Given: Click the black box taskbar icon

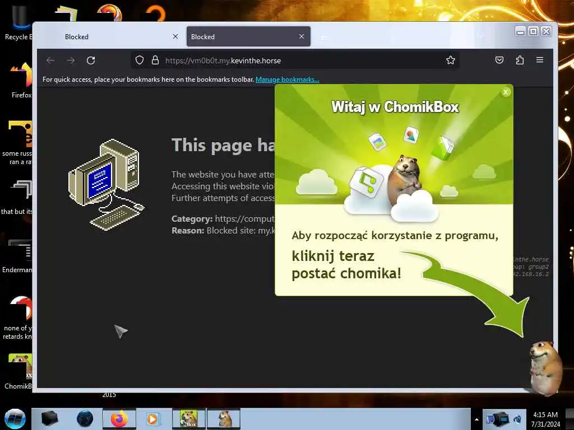Looking at the screenshot, I should point(50,419).
